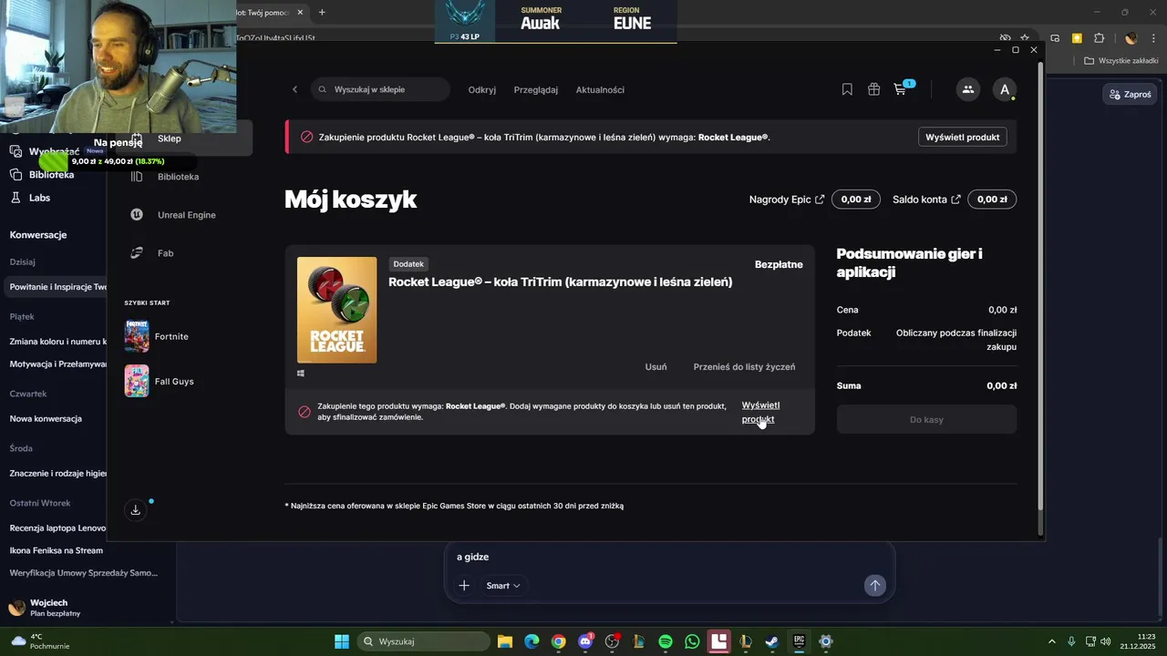Viewport: 1167px width, 656px height.
Task: Click the plus attach button in chat box
Action: click(x=464, y=586)
